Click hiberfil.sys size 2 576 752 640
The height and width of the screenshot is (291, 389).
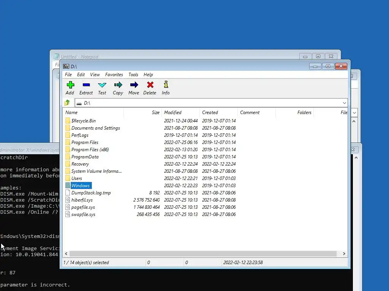coord(146,200)
